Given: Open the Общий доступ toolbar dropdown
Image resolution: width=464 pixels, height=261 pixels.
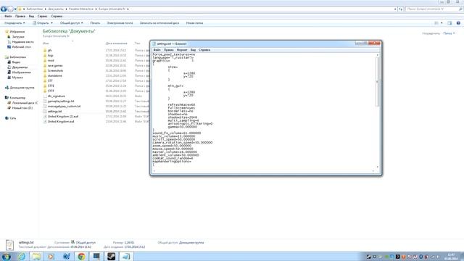Looking at the screenshot, I should [x=71, y=22].
